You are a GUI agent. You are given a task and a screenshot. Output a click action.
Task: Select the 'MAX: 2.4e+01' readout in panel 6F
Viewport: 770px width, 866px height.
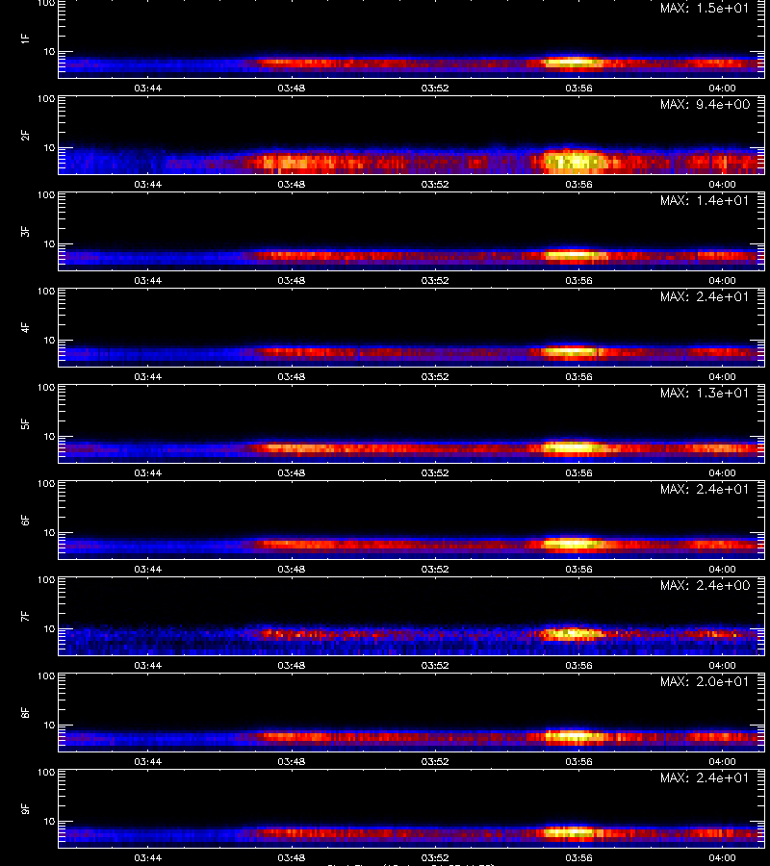(x=705, y=489)
